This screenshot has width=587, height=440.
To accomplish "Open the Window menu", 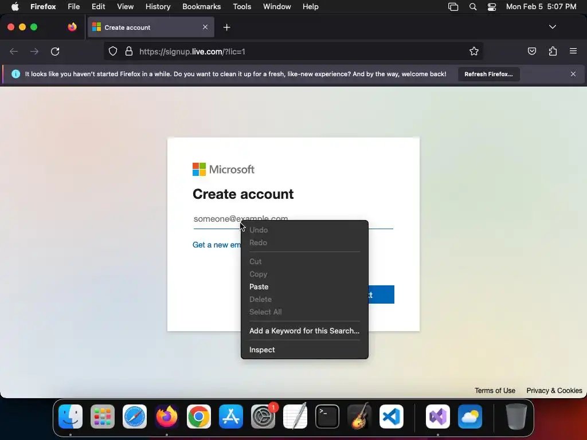I will point(277,7).
